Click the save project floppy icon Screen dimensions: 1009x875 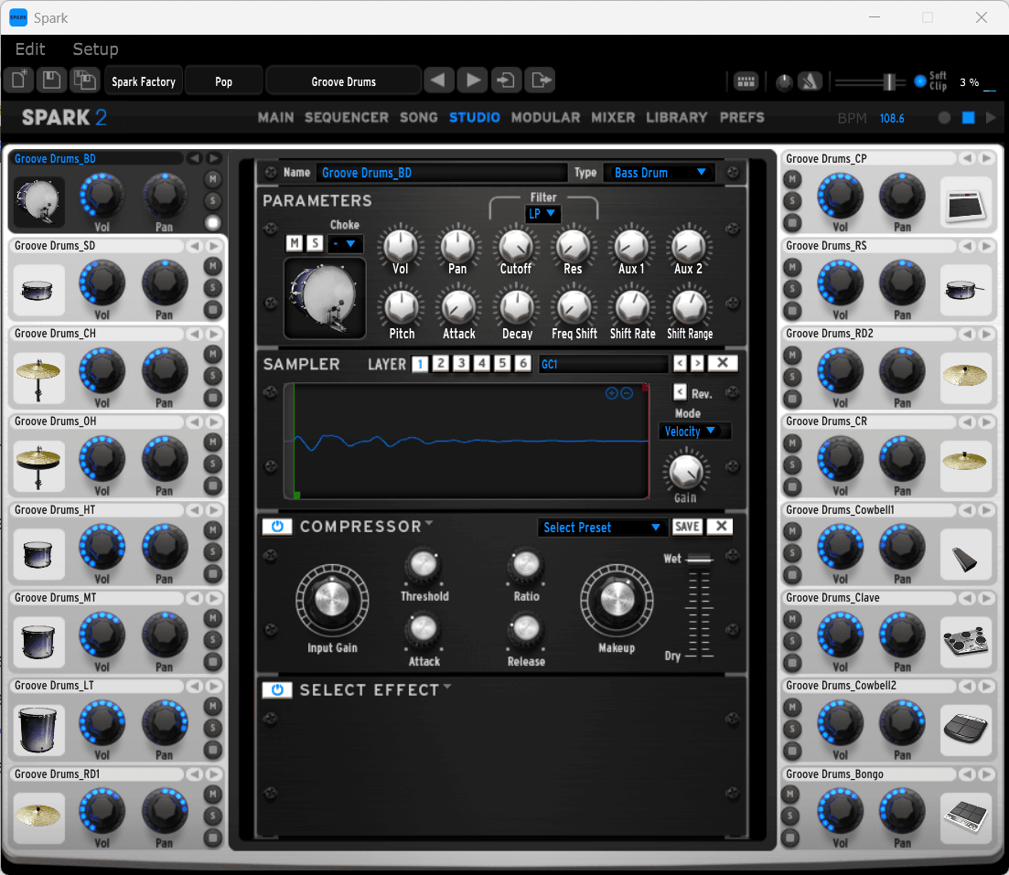pos(51,80)
